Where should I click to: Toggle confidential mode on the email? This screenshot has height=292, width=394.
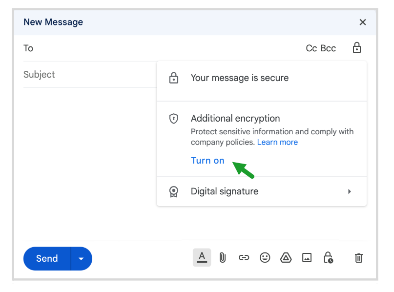pos(328,258)
